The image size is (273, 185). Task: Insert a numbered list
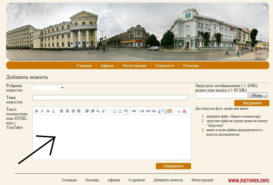115,111
